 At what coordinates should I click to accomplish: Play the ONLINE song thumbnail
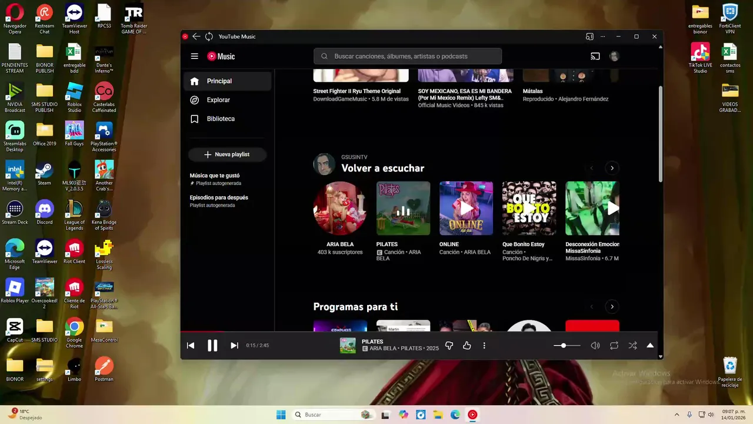tap(466, 208)
